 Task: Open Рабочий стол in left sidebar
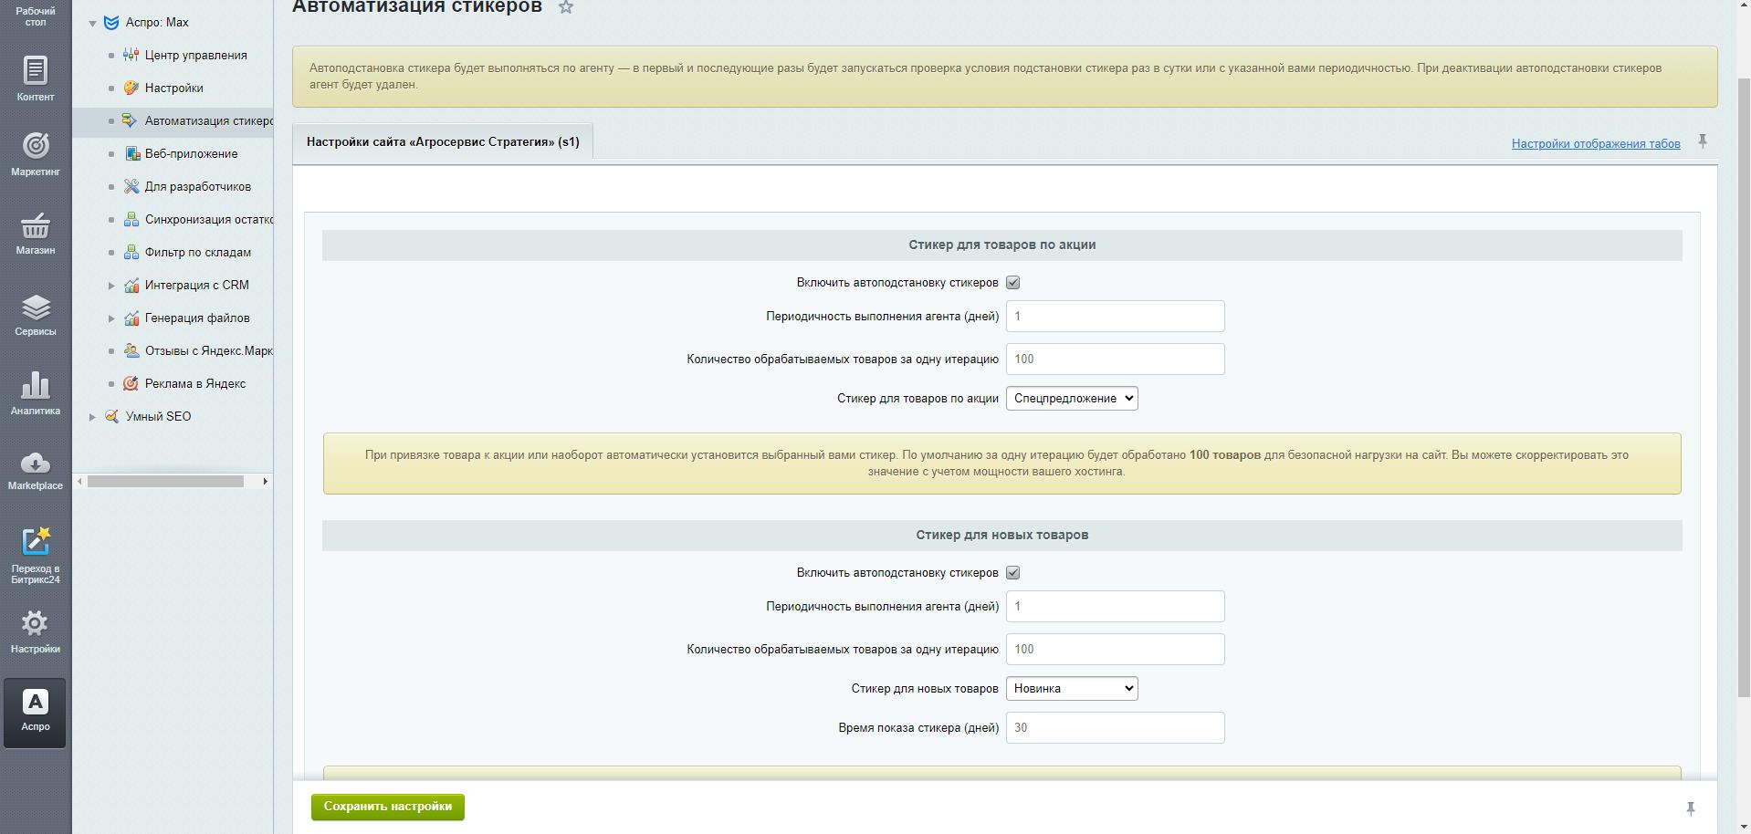(x=35, y=16)
